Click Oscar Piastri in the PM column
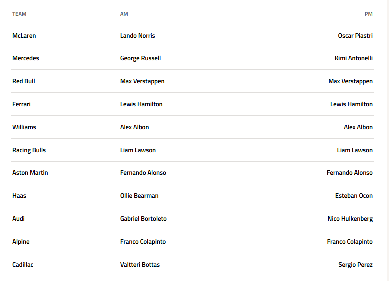Viewport: 389px width, 281px height. coord(355,36)
